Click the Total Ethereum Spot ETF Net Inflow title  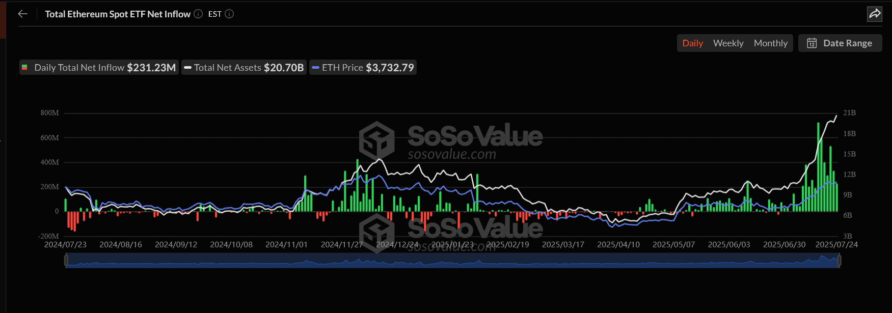[118, 14]
